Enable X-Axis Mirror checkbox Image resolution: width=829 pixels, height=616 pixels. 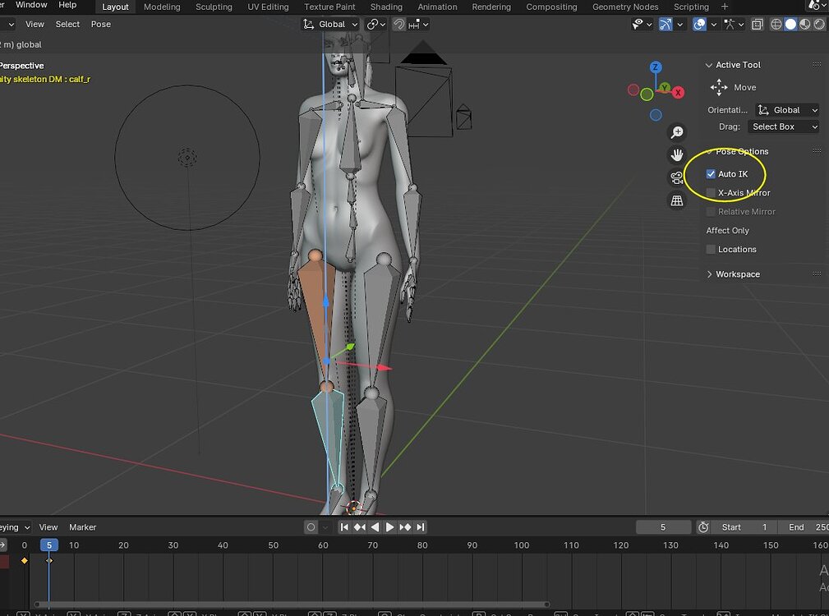click(x=711, y=193)
